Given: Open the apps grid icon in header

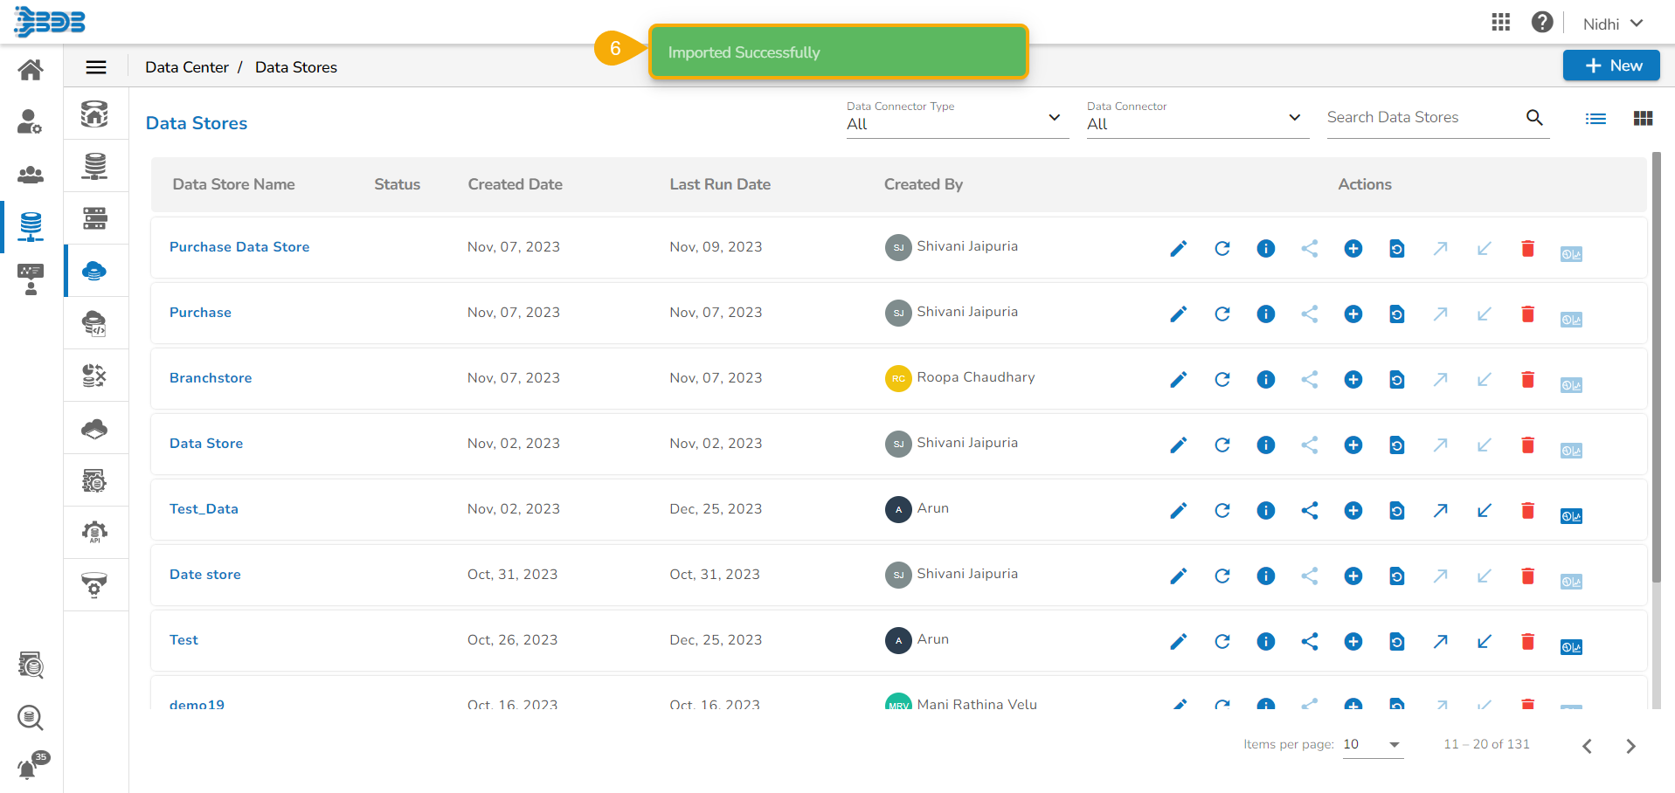Looking at the screenshot, I should tap(1500, 23).
